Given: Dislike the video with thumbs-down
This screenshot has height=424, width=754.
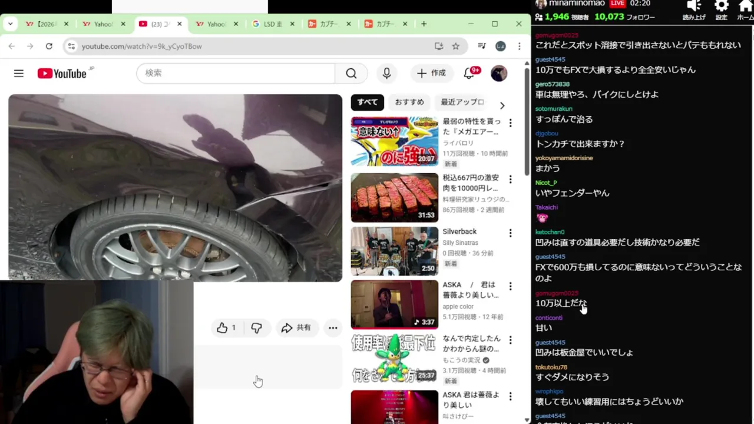Looking at the screenshot, I should 256,328.
